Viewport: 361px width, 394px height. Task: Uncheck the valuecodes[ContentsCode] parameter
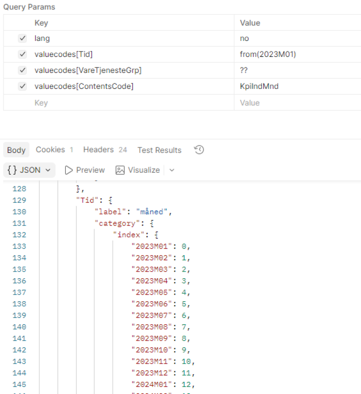(x=23, y=87)
